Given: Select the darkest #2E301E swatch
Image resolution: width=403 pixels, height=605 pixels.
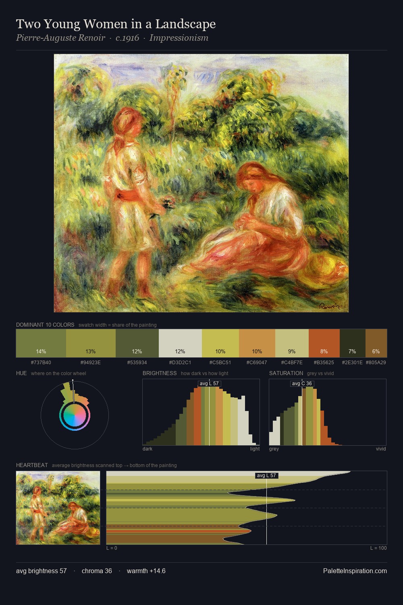Looking at the screenshot, I should pos(353,343).
